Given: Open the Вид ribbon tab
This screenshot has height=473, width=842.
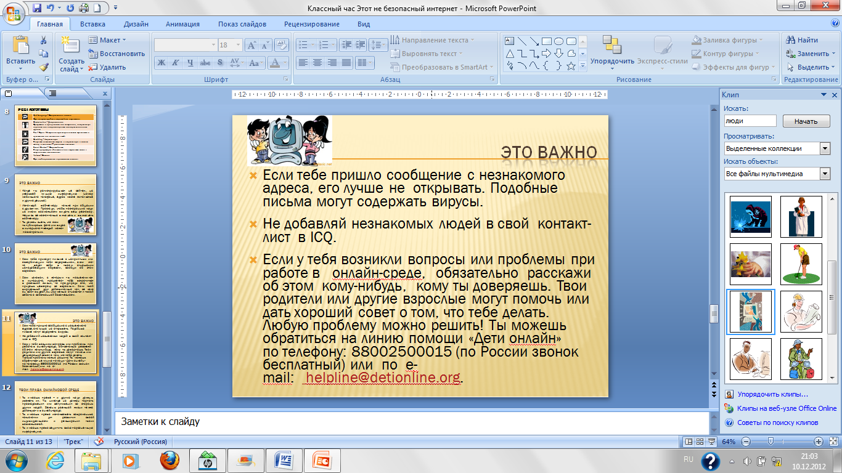Looking at the screenshot, I should [364, 24].
